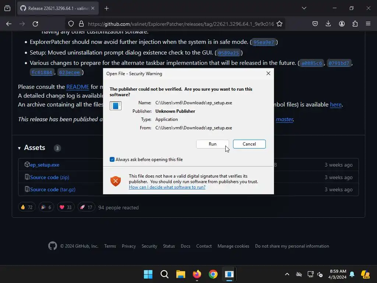
Task: Open the master branch link
Action: (x=285, y=119)
